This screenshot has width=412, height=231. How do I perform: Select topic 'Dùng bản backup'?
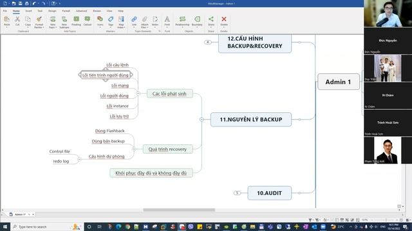(x=108, y=141)
